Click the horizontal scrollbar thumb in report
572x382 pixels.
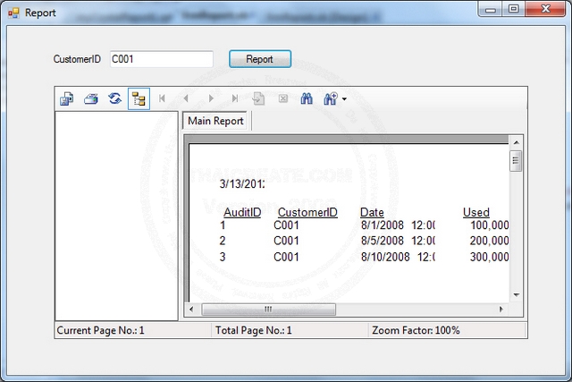click(268, 310)
